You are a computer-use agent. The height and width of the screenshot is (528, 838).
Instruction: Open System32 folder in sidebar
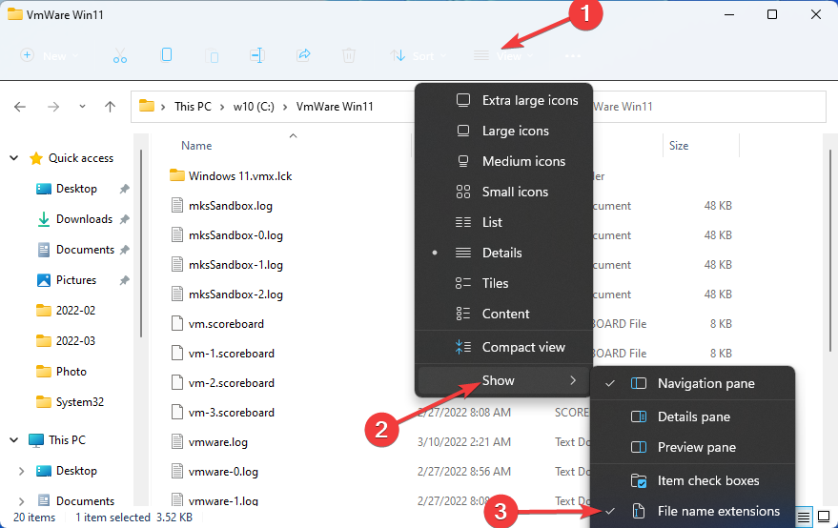tap(80, 402)
